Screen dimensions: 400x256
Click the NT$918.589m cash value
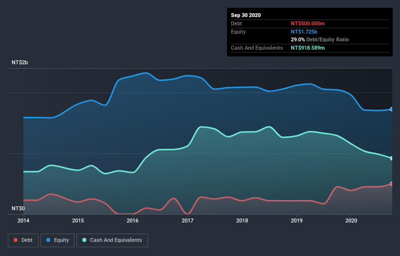click(x=307, y=48)
